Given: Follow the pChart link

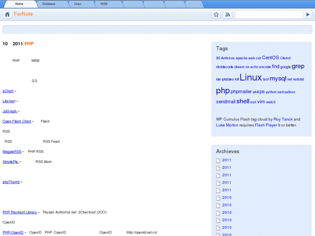Looking at the screenshot, I should point(8,91).
